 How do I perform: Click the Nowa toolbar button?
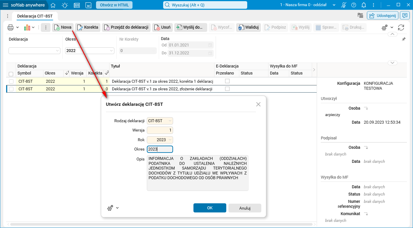pyautogui.click(x=63, y=27)
